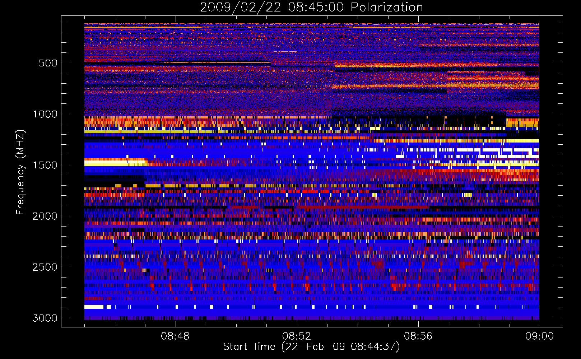
Task: Click the 08:52 time tick label
Action: coord(297,336)
